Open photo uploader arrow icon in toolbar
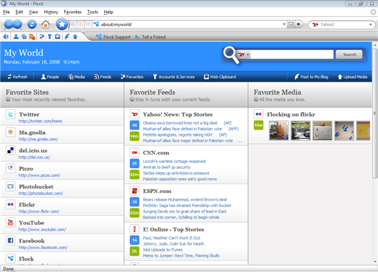The image size is (378, 272). (75, 37)
